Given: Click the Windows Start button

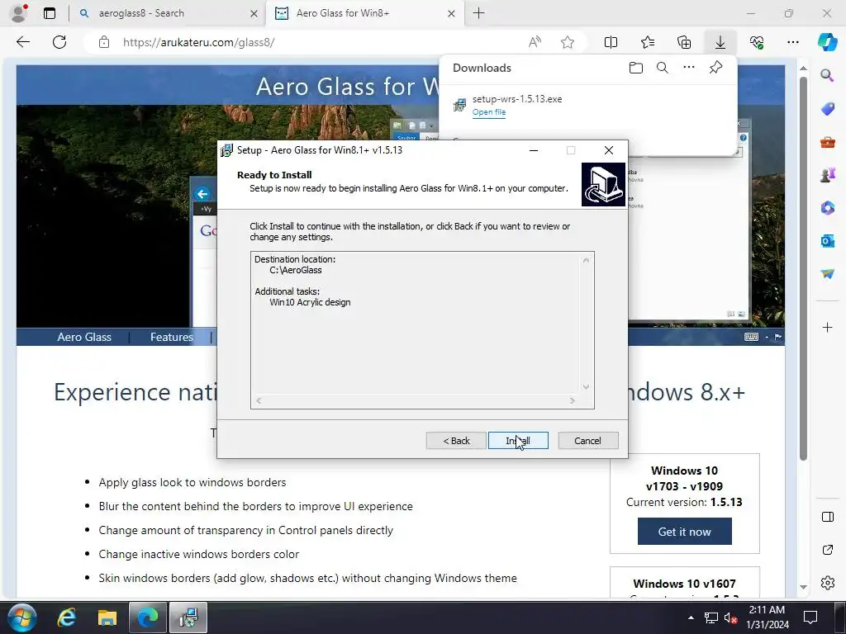Looking at the screenshot, I should pyautogui.click(x=22, y=617).
